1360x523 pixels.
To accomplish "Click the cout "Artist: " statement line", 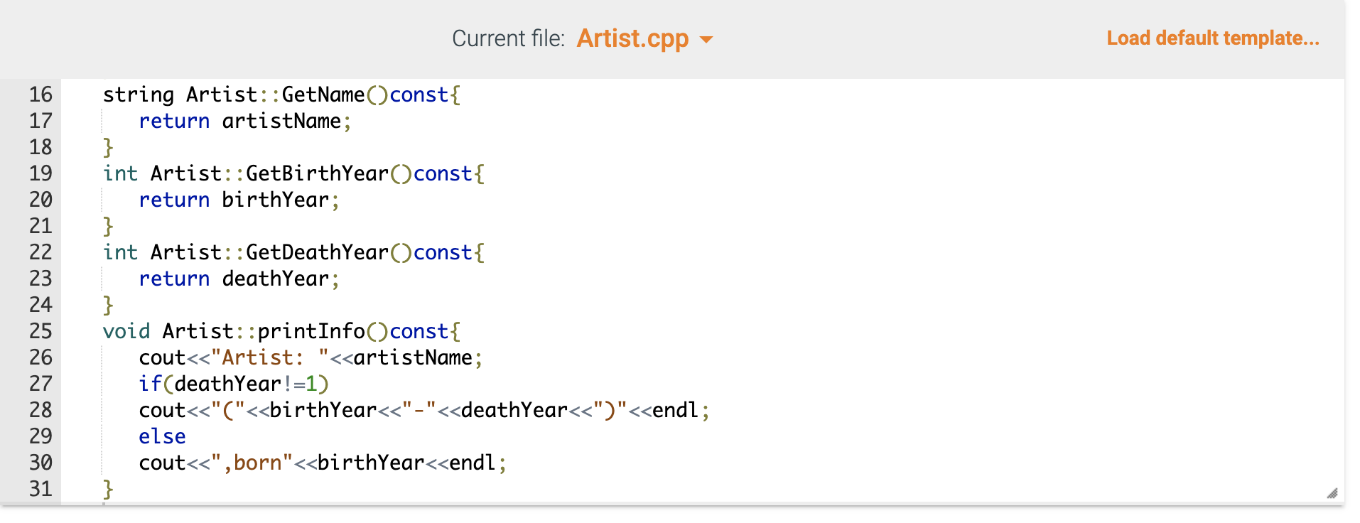I will pyautogui.click(x=311, y=358).
